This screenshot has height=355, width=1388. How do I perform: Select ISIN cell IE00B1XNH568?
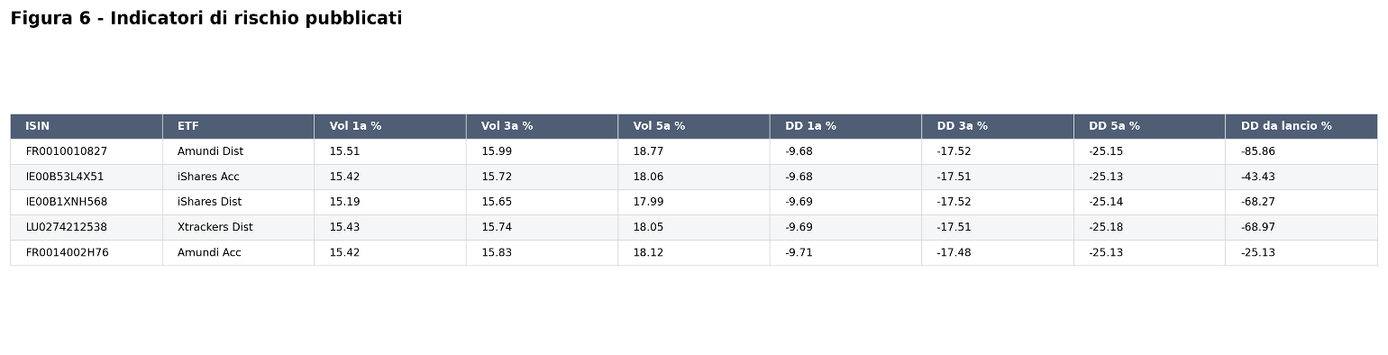[x=86, y=202]
